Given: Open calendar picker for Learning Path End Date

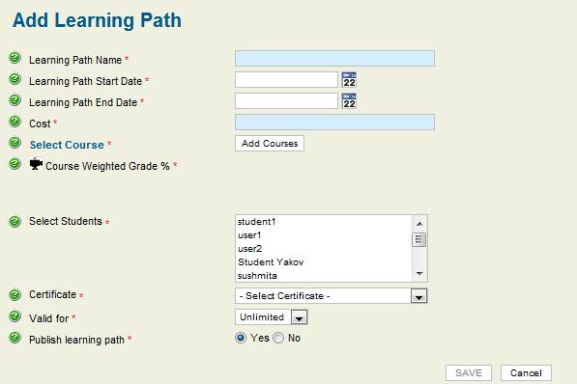Looking at the screenshot, I should tap(349, 101).
